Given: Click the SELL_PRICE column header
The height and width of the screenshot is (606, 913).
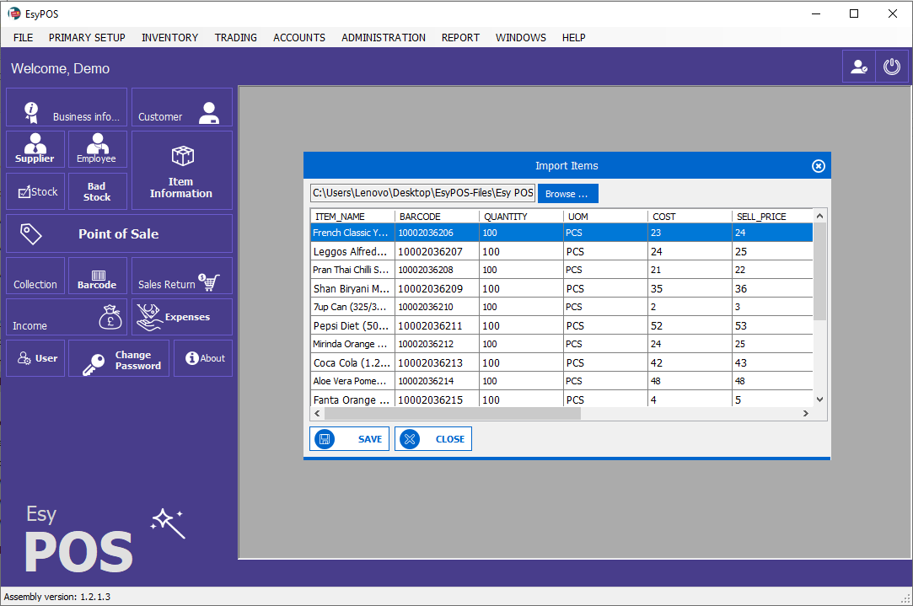Looking at the screenshot, I should [x=773, y=217].
